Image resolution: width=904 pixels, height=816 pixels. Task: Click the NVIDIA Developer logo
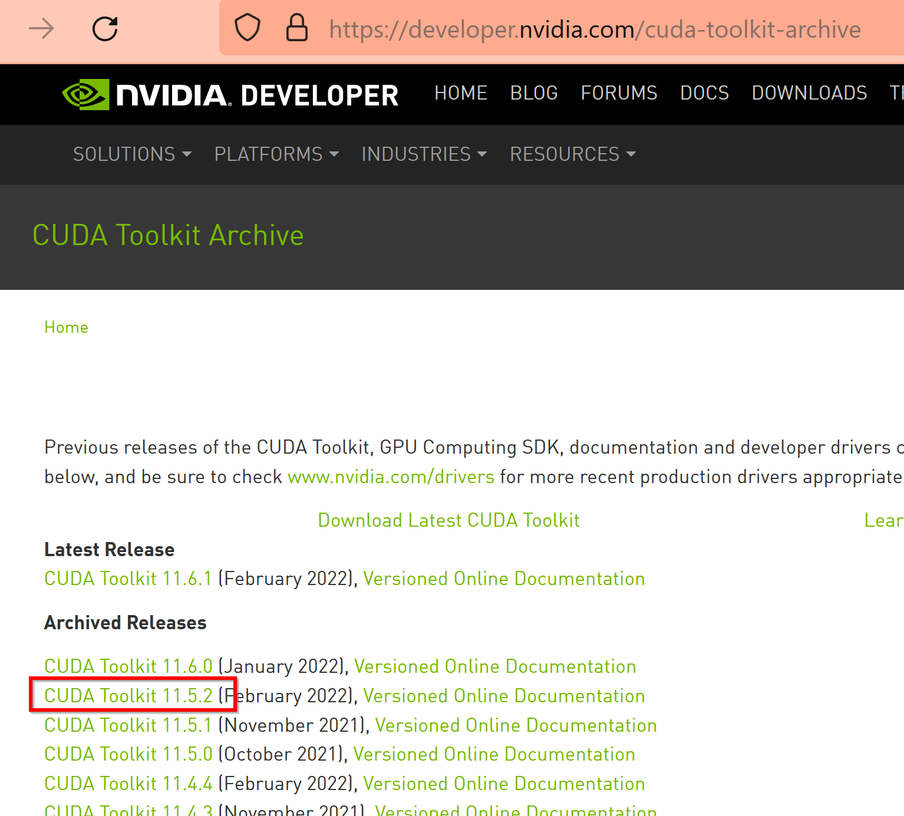(230, 95)
